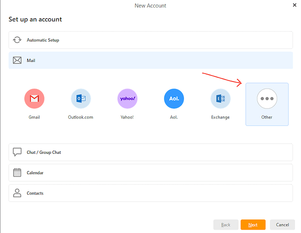301x233 pixels.
Task: Click the calendar grid icon
Action: point(17,173)
